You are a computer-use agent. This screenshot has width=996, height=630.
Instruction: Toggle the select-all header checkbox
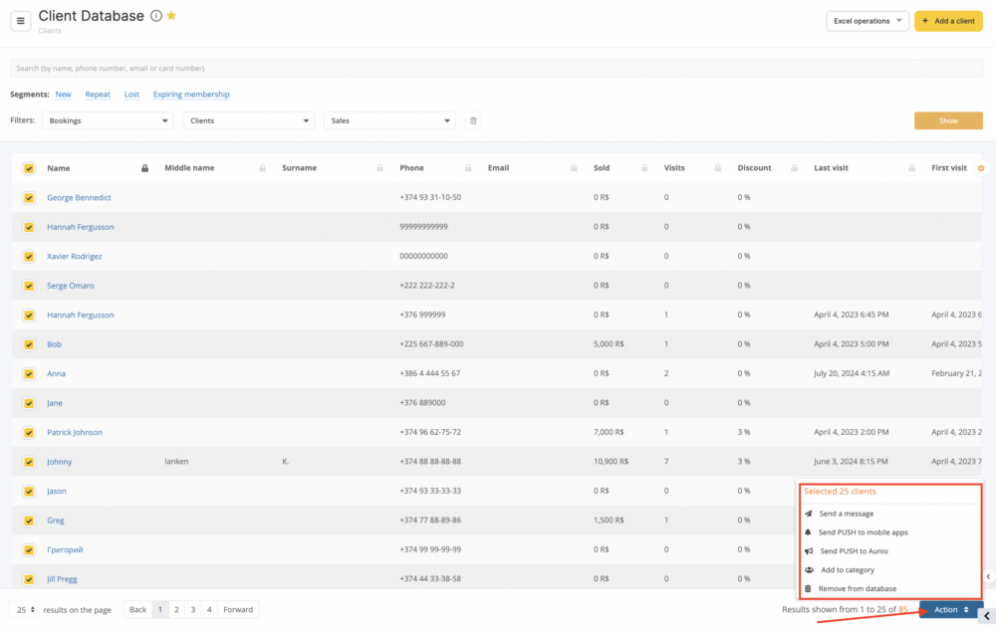point(29,168)
